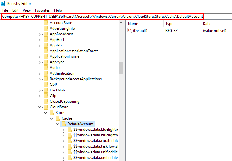Select the $$windows.data.taskflow folder icon
This screenshot has height=161, width=232.
click(x=69, y=146)
